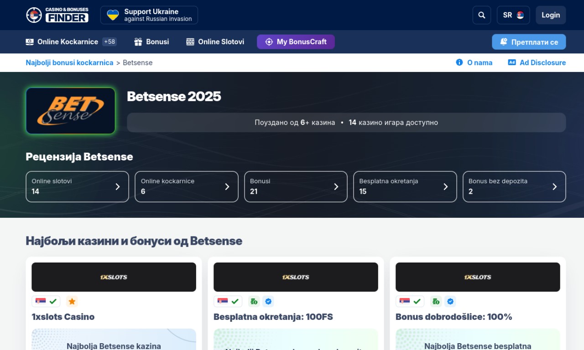The height and width of the screenshot is (350, 584).
Task: Click the Serbia flag badge on Bonus dobrodošlice card
Action: [410, 301]
